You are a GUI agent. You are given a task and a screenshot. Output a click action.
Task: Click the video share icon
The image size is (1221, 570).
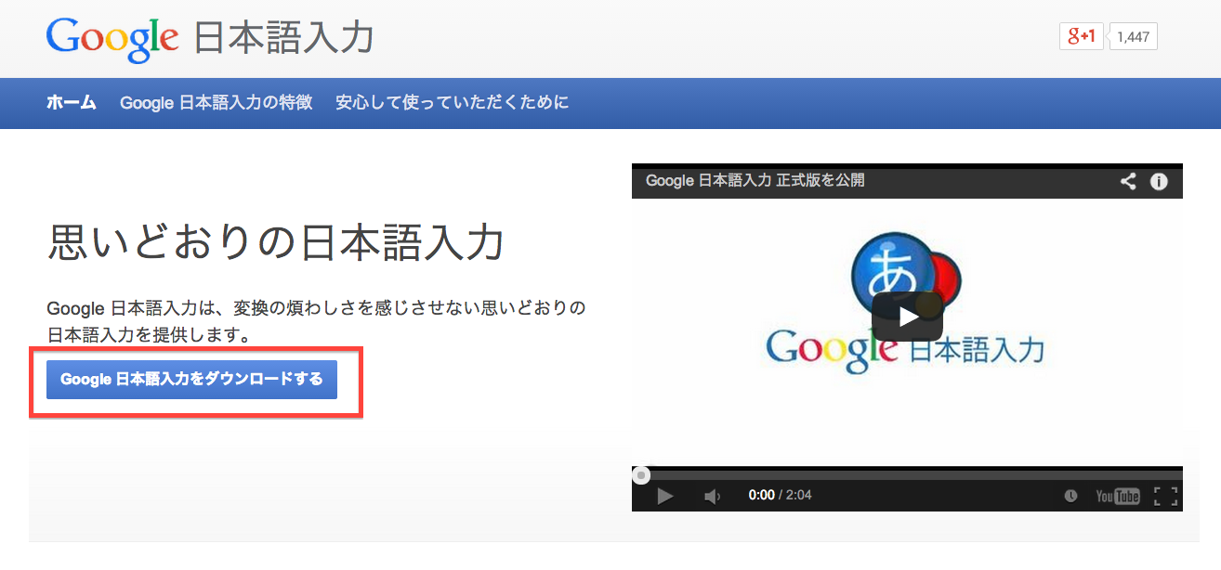click(1128, 181)
